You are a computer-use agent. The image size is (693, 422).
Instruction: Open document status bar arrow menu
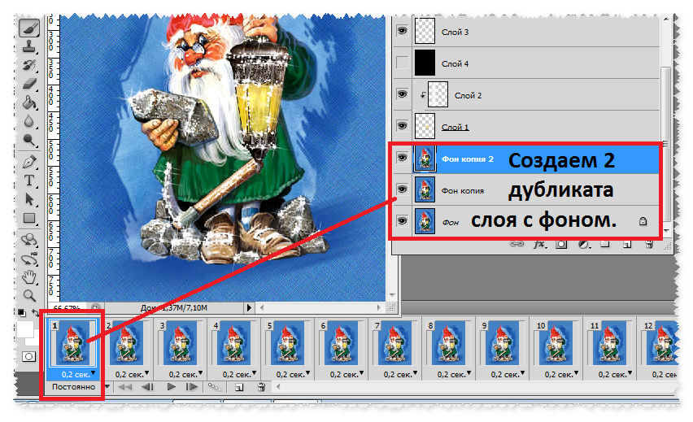[249, 307]
